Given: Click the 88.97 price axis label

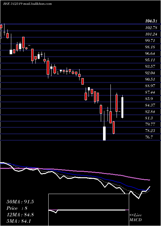Looking at the screenshot, I should 150,86.
